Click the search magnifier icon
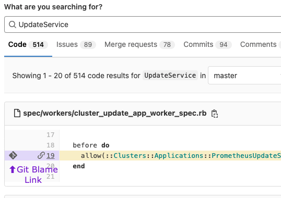This screenshot has height=198, width=281. [x=13, y=24]
